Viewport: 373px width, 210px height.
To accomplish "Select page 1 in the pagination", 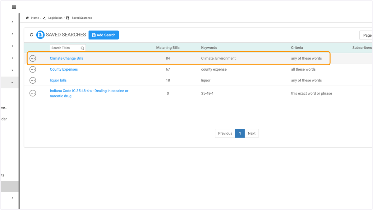I will (x=240, y=133).
